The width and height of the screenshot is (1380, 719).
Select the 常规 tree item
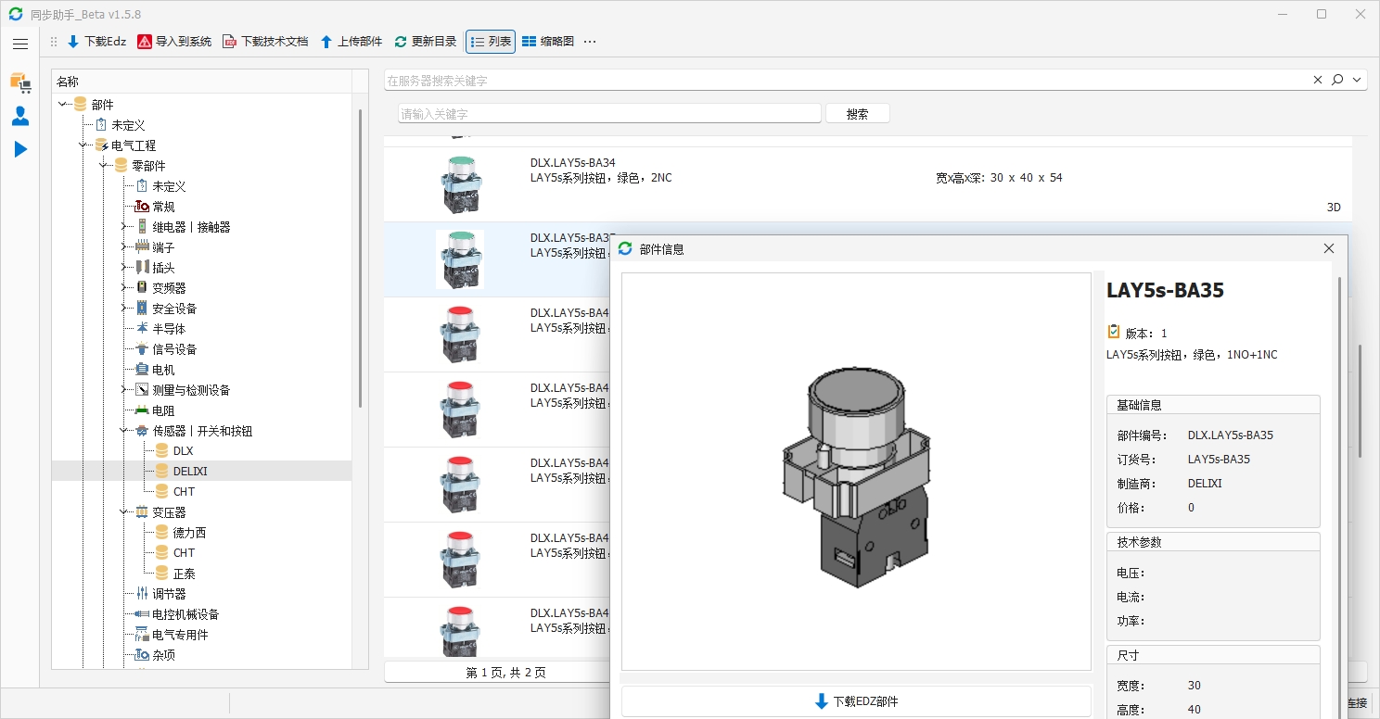coord(163,207)
